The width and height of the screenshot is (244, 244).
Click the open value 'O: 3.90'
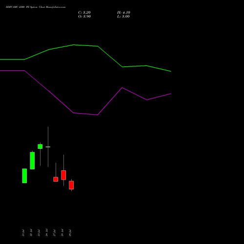pos(84,17)
